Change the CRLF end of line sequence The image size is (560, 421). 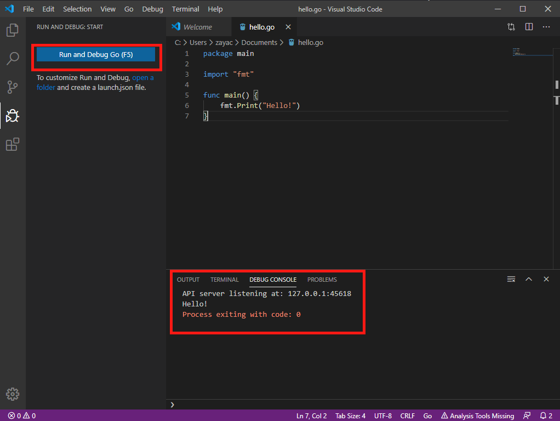(x=408, y=416)
